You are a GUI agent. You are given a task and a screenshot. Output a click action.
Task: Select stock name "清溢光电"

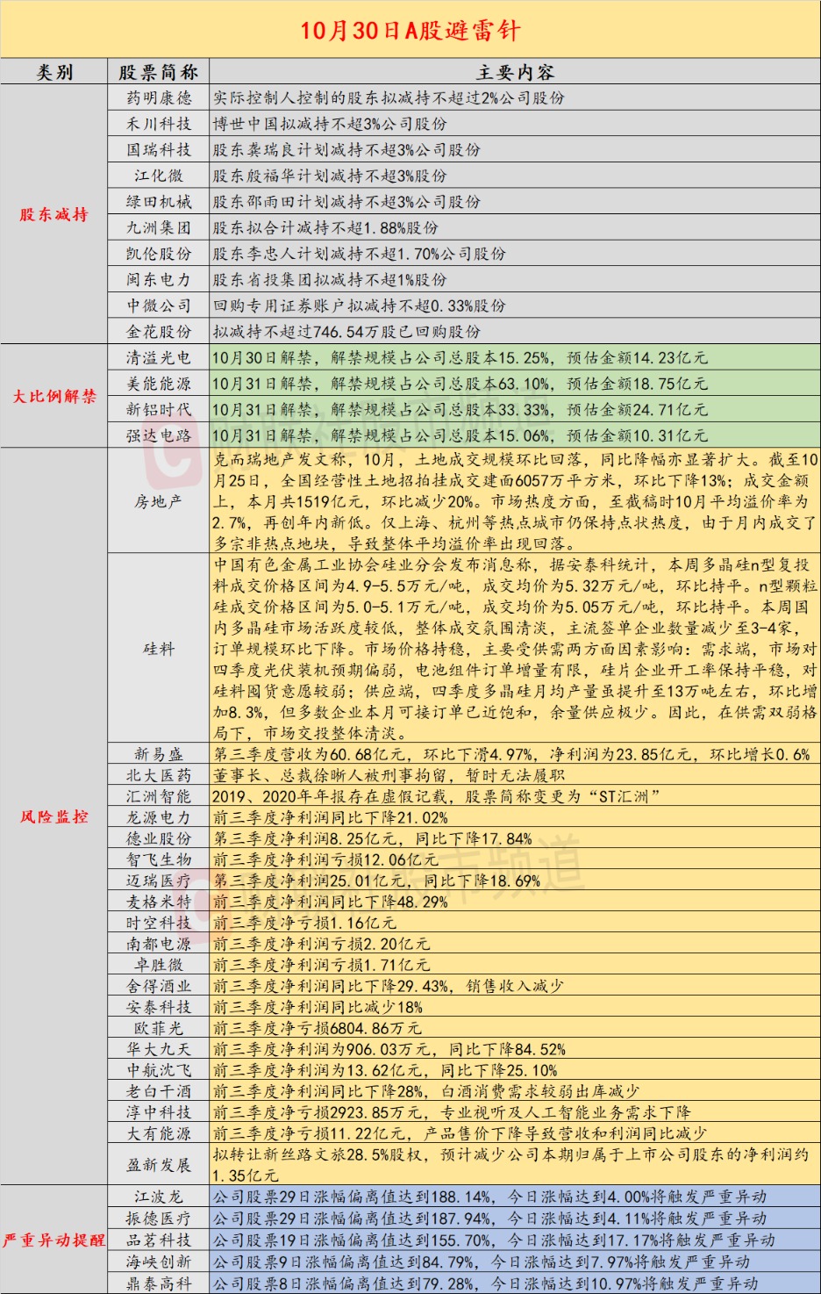159,357
